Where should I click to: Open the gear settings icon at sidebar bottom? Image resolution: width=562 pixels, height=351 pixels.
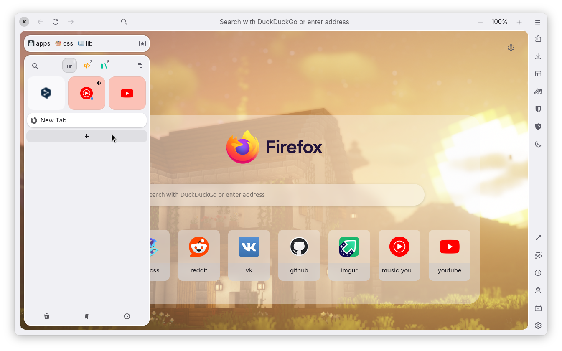click(x=538, y=326)
